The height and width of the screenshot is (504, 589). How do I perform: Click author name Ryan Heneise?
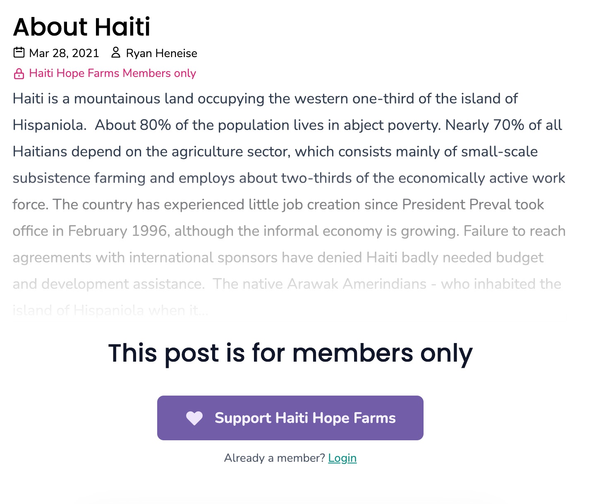tap(161, 53)
